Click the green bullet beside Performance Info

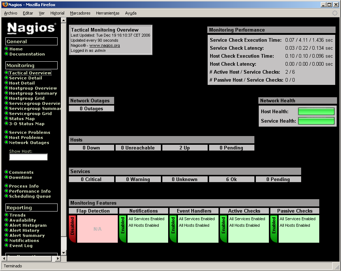[x=7, y=191]
